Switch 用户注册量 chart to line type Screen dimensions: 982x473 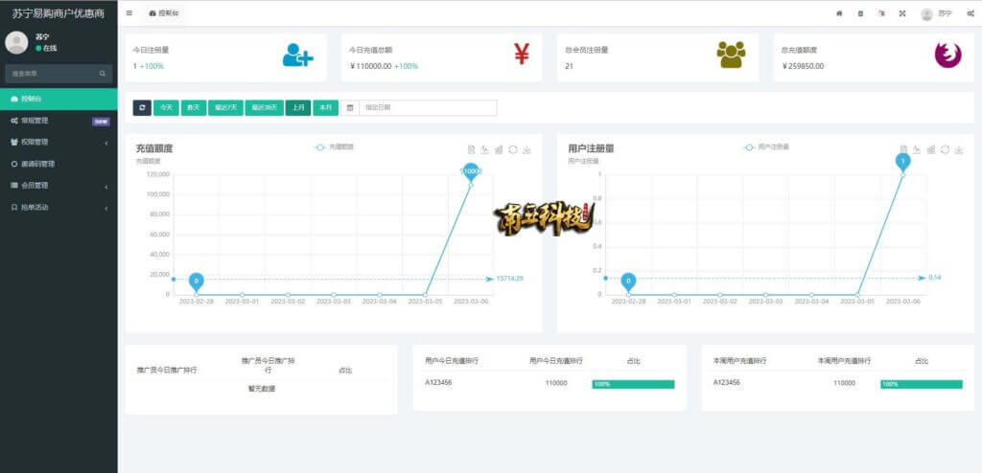point(917,149)
